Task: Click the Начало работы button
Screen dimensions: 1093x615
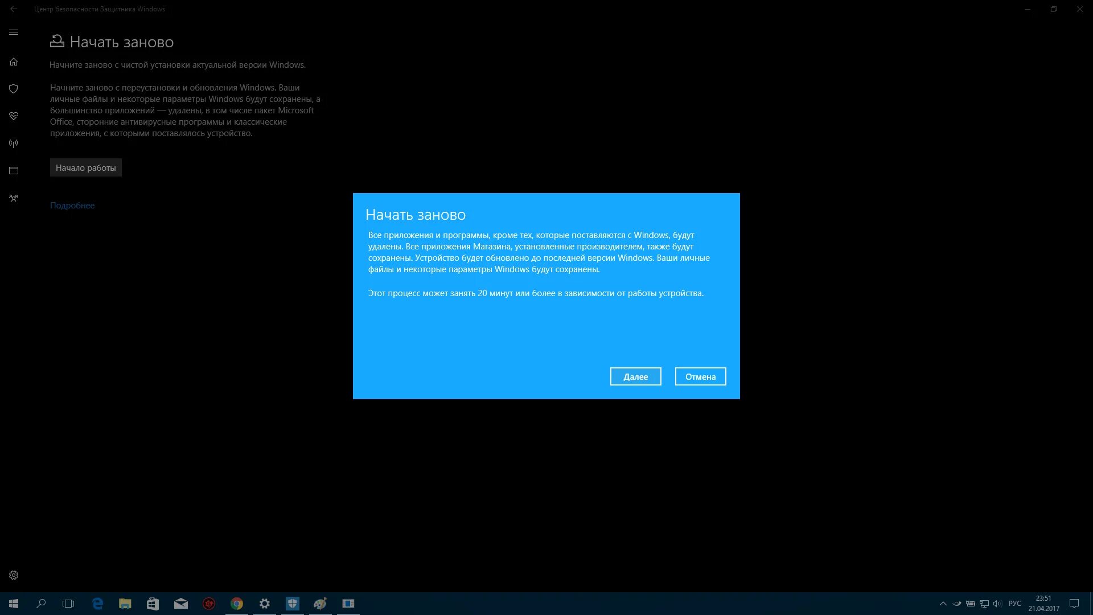Action: (x=85, y=167)
